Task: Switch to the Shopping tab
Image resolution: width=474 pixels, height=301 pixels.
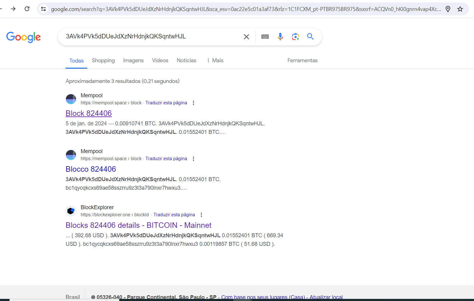Action: (x=103, y=60)
